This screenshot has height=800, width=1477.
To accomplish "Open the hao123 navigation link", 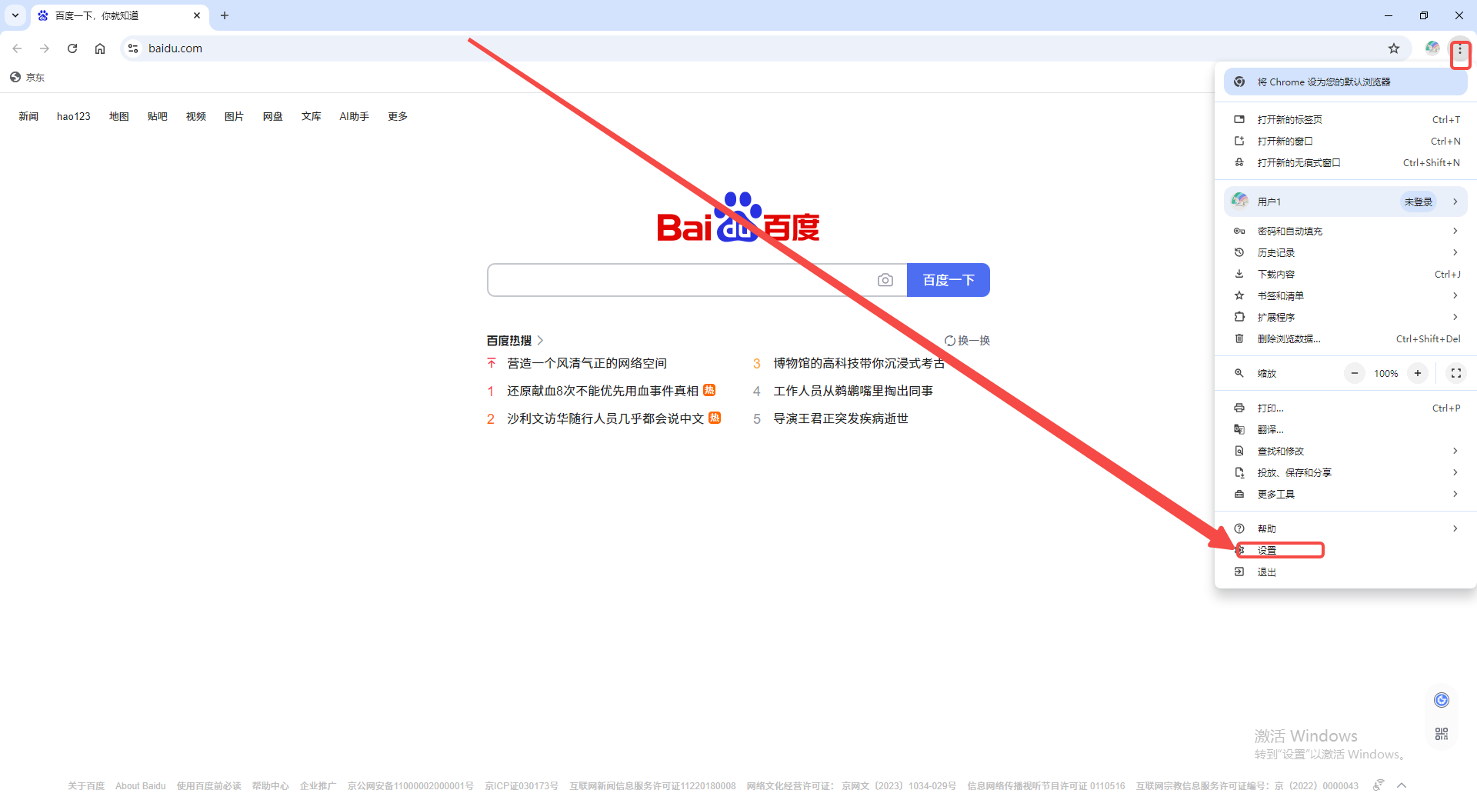I will pos(74,116).
